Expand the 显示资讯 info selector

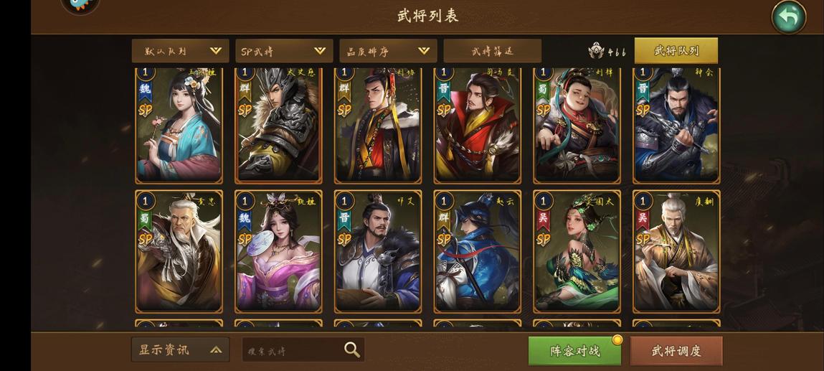coord(180,349)
